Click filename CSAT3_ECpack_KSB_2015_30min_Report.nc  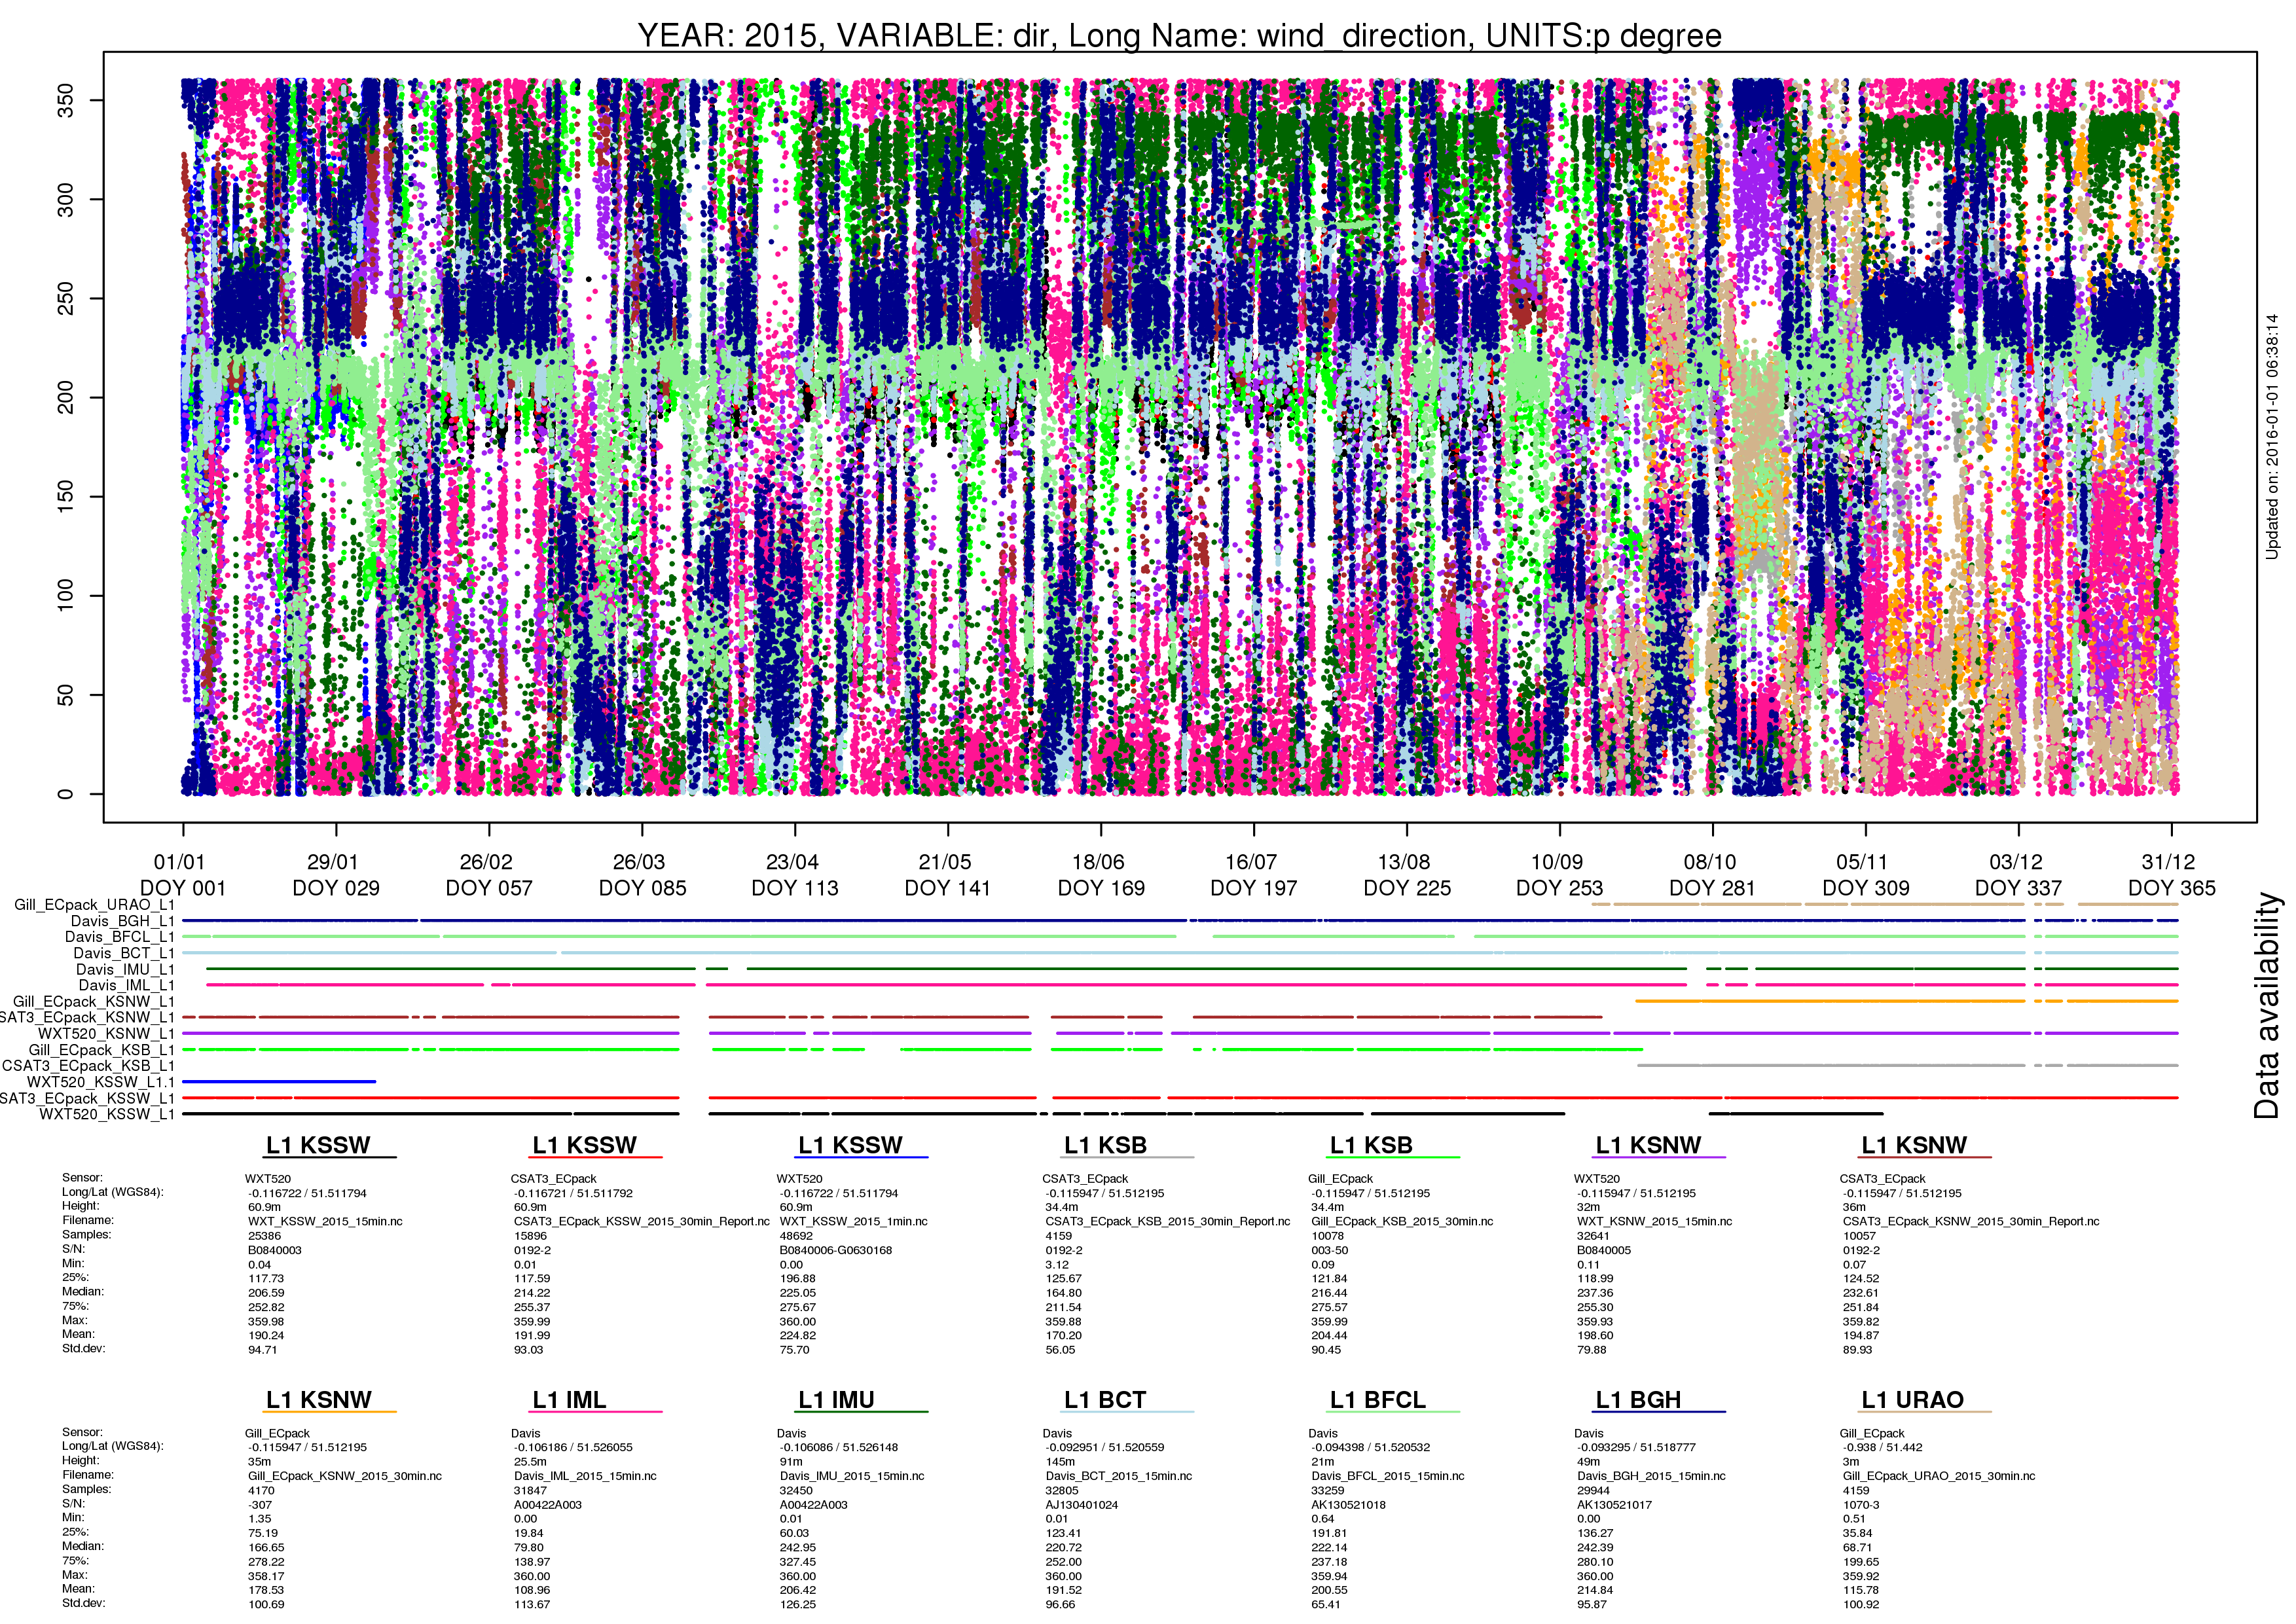point(1168,1221)
